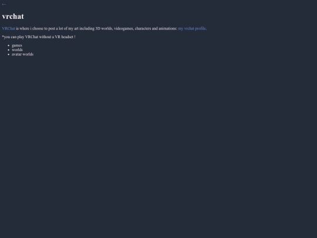Click the bullet point next to 'worlds'
Screen dimensions: 317x238
(x=8, y=50)
